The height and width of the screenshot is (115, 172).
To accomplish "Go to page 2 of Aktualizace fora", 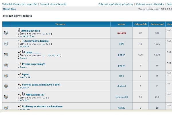I will pyautogui.click(x=46, y=34).
